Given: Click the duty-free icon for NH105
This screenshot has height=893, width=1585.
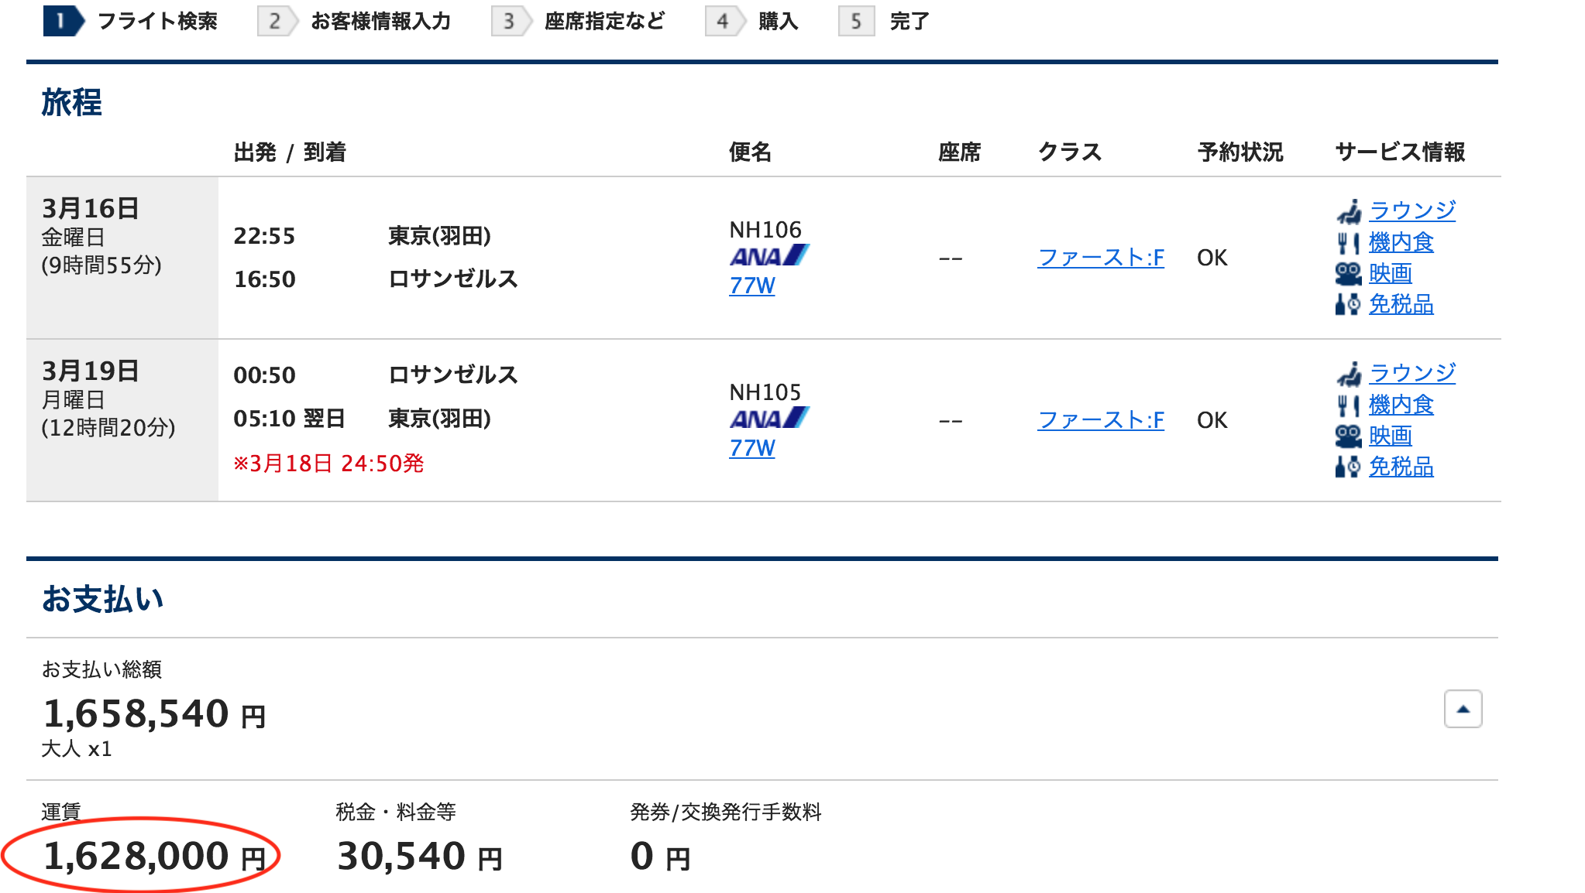Looking at the screenshot, I should click(1349, 467).
